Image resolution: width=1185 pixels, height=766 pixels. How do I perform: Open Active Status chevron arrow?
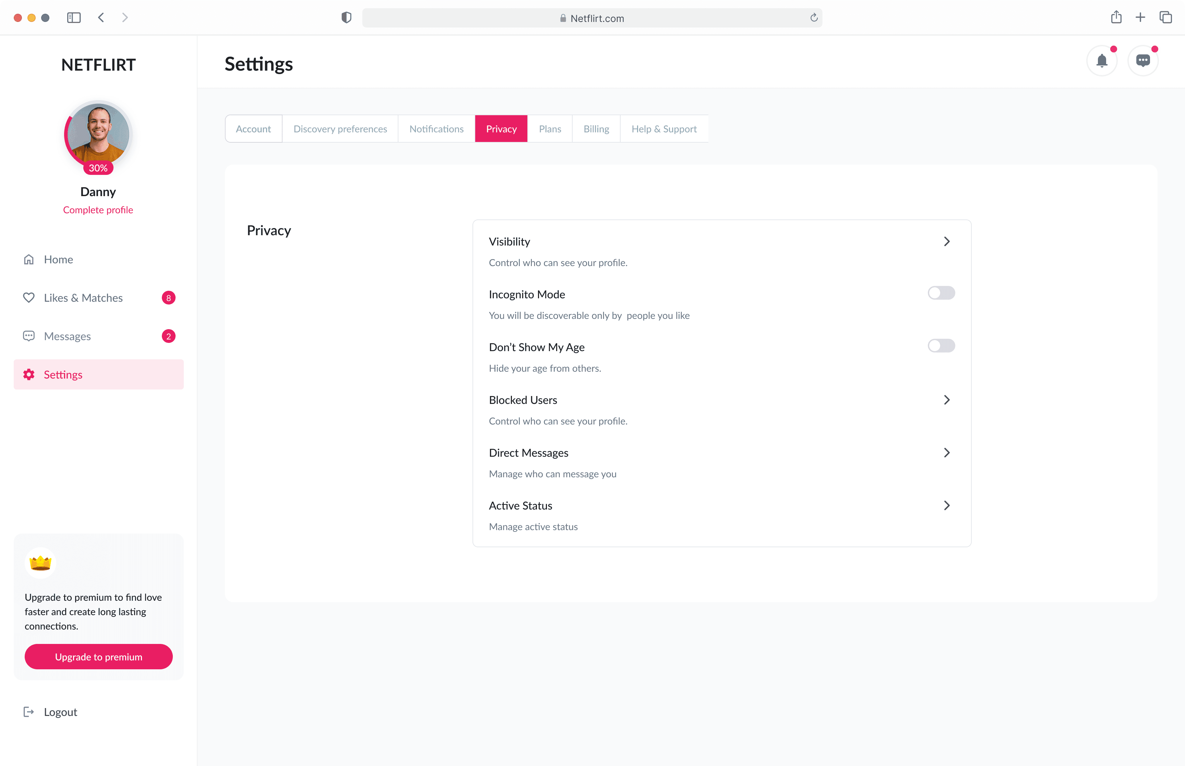click(x=946, y=505)
